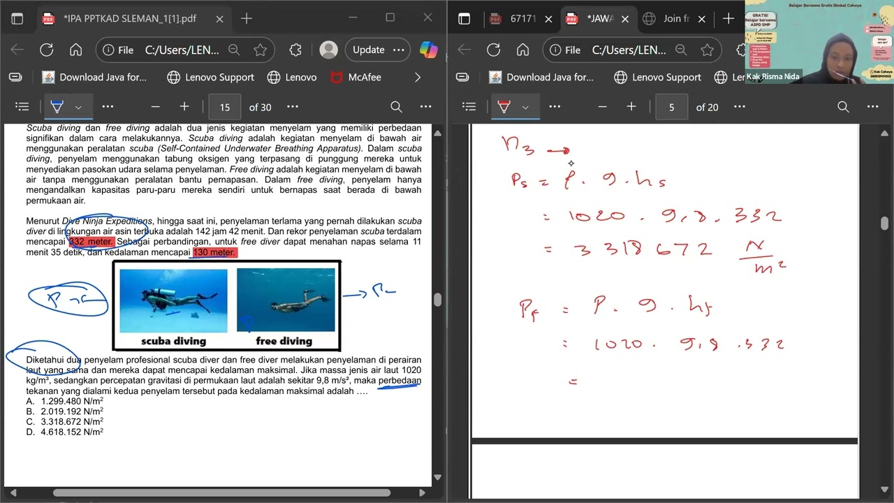Screen dimensions: 894x503
Task: Open new tab in right window
Action: [x=728, y=19]
